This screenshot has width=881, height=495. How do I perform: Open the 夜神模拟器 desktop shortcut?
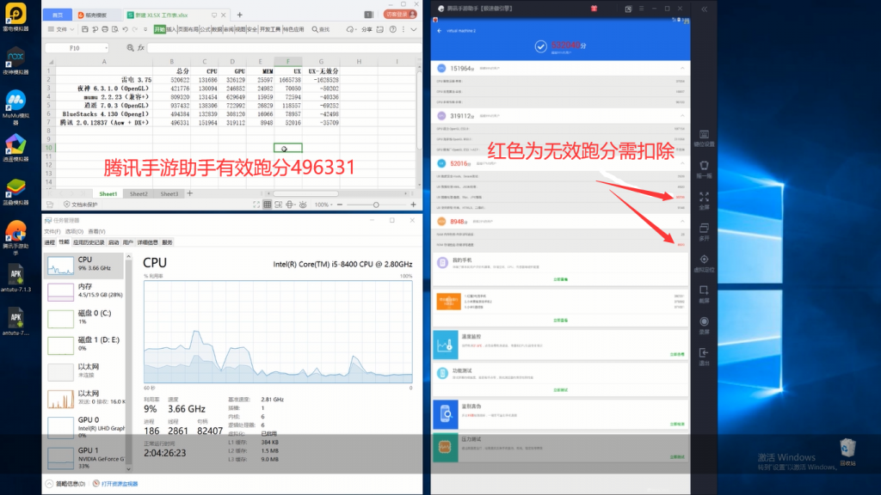point(15,61)
